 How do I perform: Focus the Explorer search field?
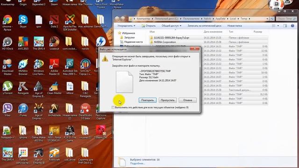coord(286,19)
